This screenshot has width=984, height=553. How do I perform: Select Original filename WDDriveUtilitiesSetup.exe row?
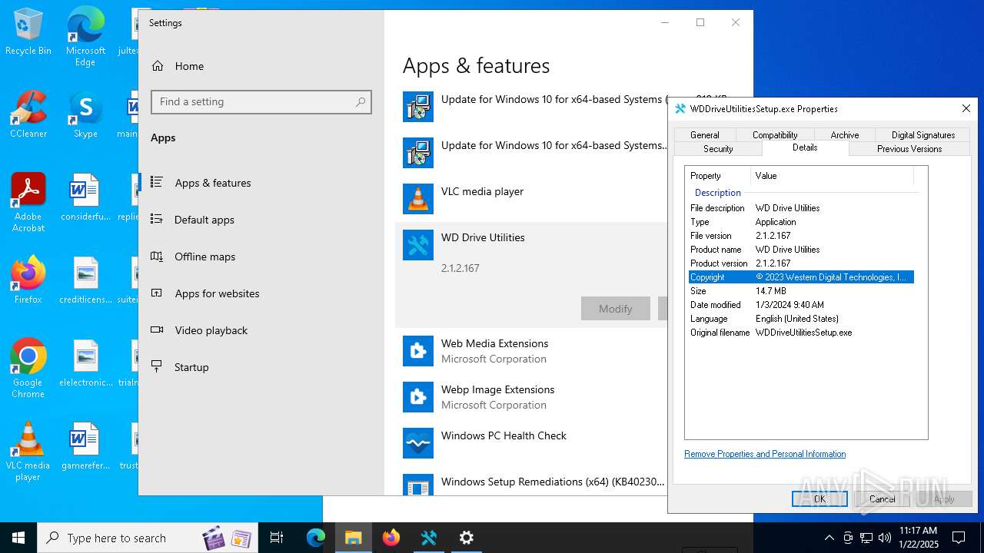[801, 333]
